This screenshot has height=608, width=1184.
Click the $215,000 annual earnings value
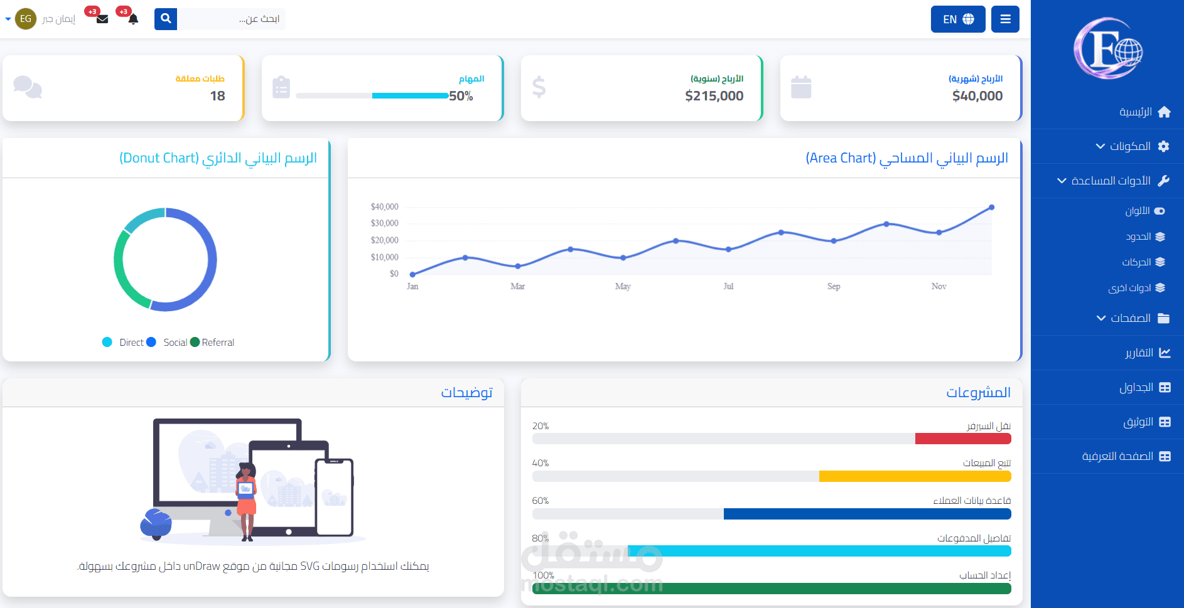tap(714, 96)
